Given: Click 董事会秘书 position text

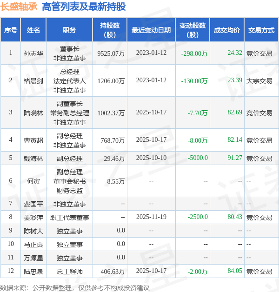Looking at the screenshot, I should (69, 181).
